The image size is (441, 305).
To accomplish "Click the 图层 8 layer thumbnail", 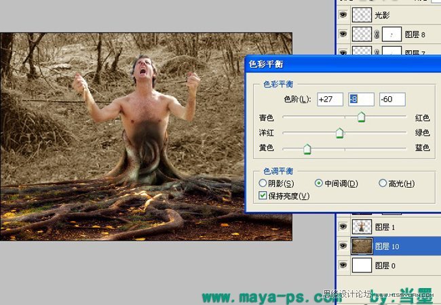I will tap(362, 34).
